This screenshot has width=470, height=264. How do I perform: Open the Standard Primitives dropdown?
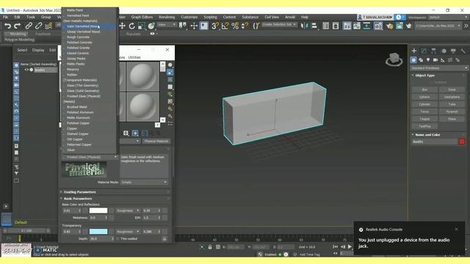tap(439, 68)
